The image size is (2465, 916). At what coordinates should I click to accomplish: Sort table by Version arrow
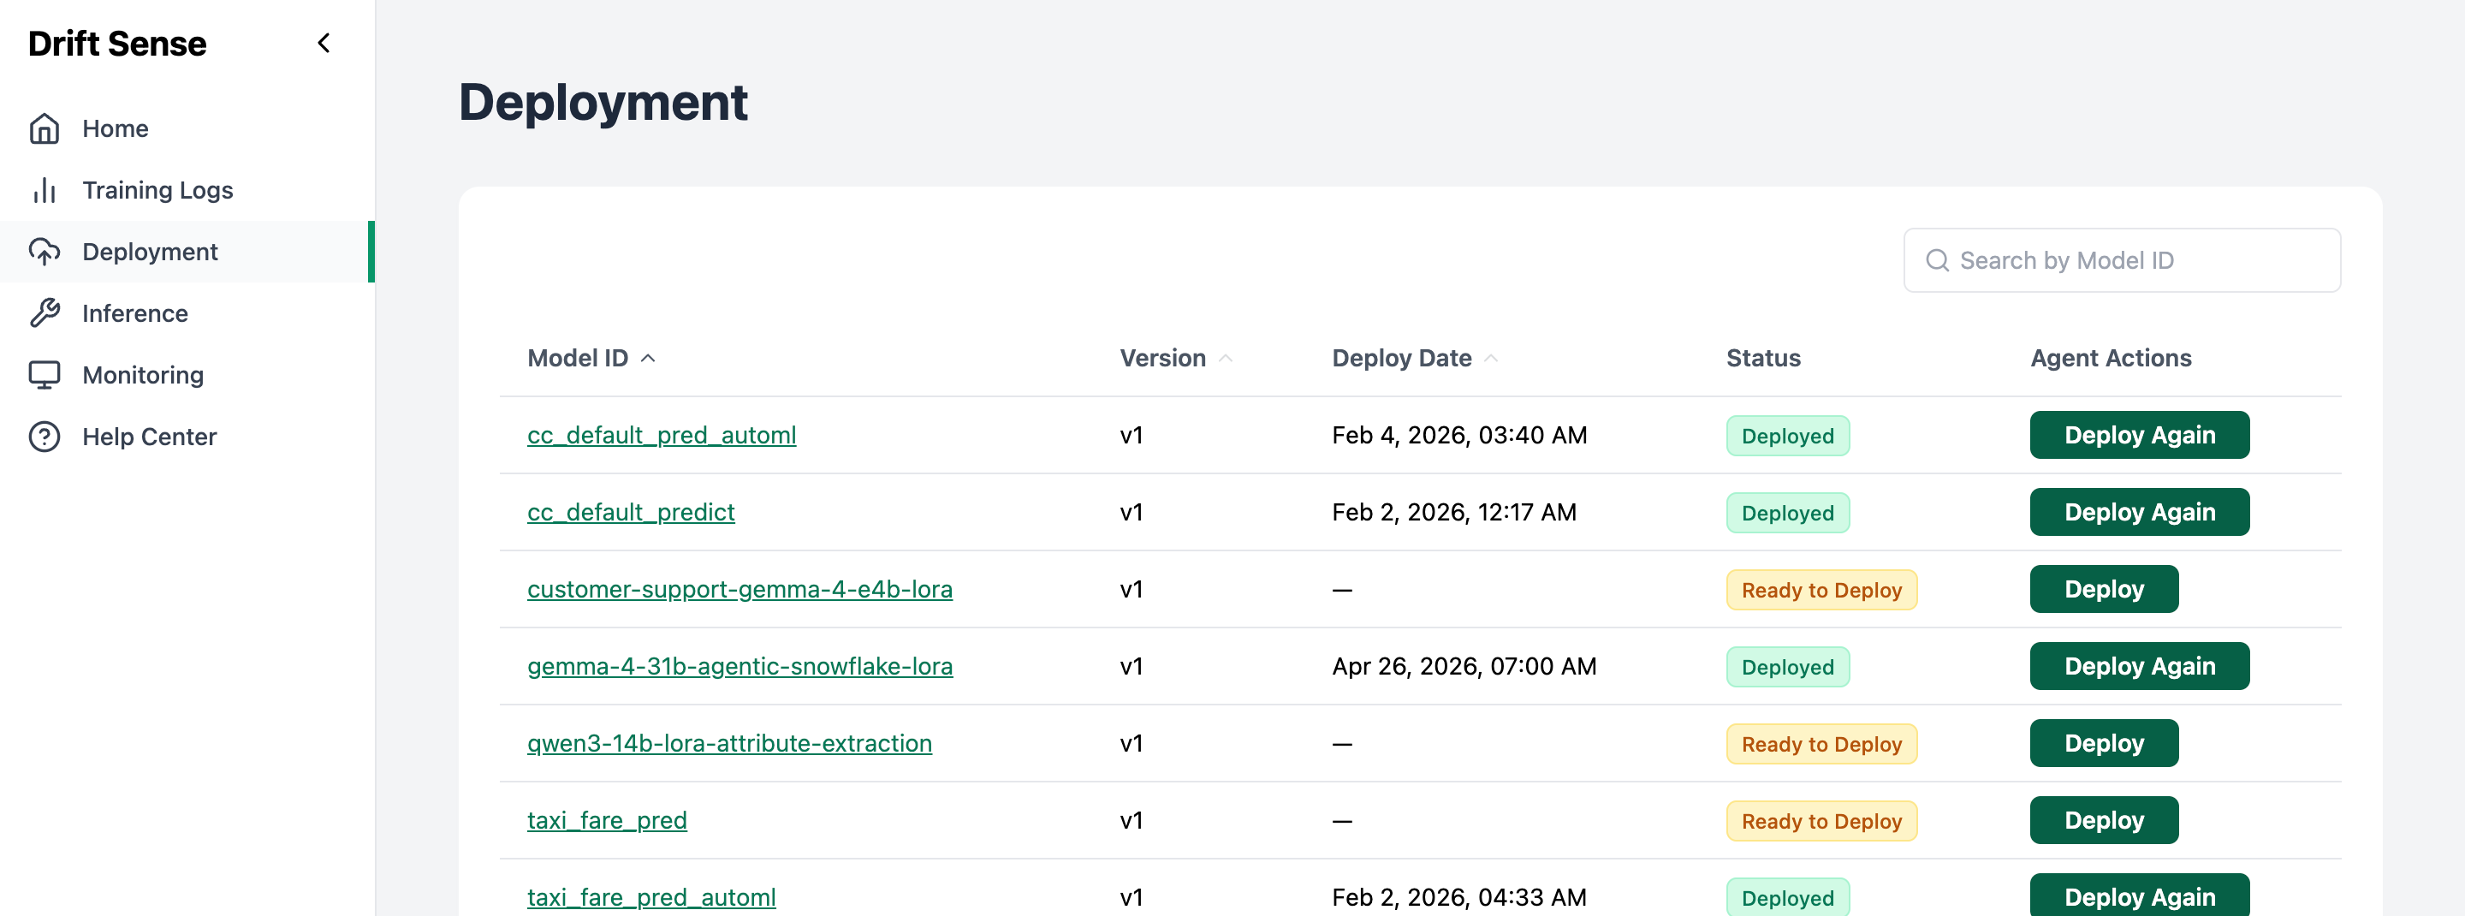point(1225,358)
